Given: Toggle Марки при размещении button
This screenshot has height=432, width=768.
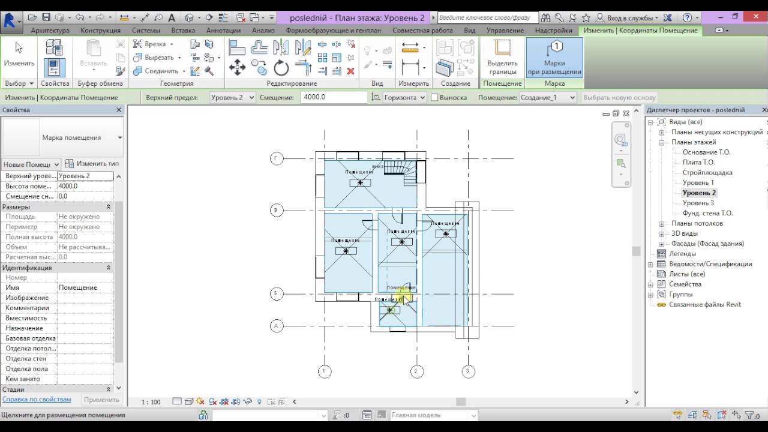Looking at the screenshot, I should click(554, 58).
